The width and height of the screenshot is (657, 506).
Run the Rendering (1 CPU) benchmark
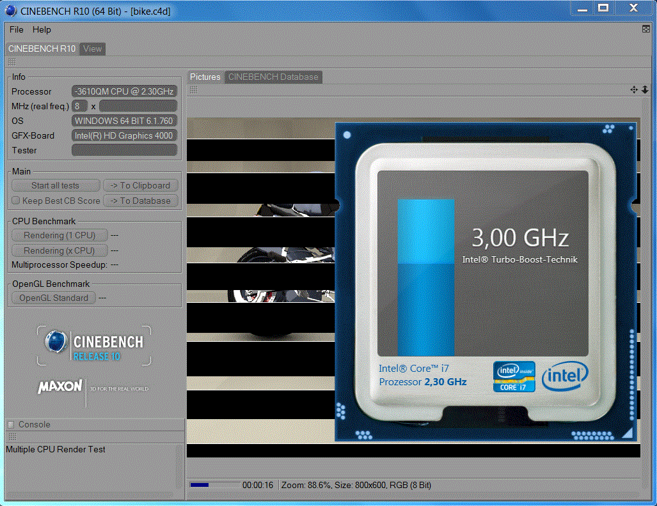click(59, 235)
